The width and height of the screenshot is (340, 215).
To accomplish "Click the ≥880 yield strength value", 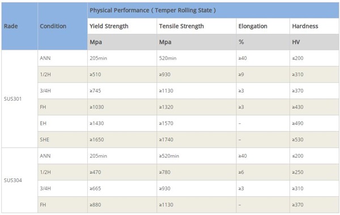I will point(95,205).
